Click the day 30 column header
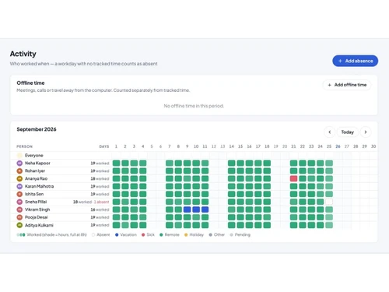The height and width of the screenshot is (292, 389). (x=373, y=146)
